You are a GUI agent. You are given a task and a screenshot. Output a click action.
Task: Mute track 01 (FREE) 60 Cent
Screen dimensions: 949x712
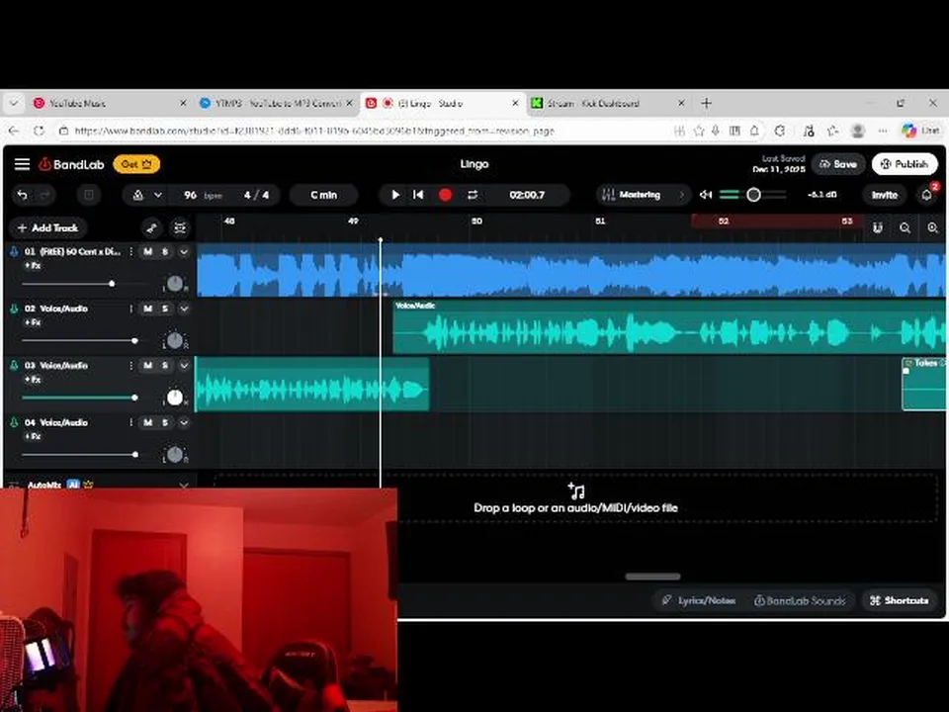[x=147, y=251]
